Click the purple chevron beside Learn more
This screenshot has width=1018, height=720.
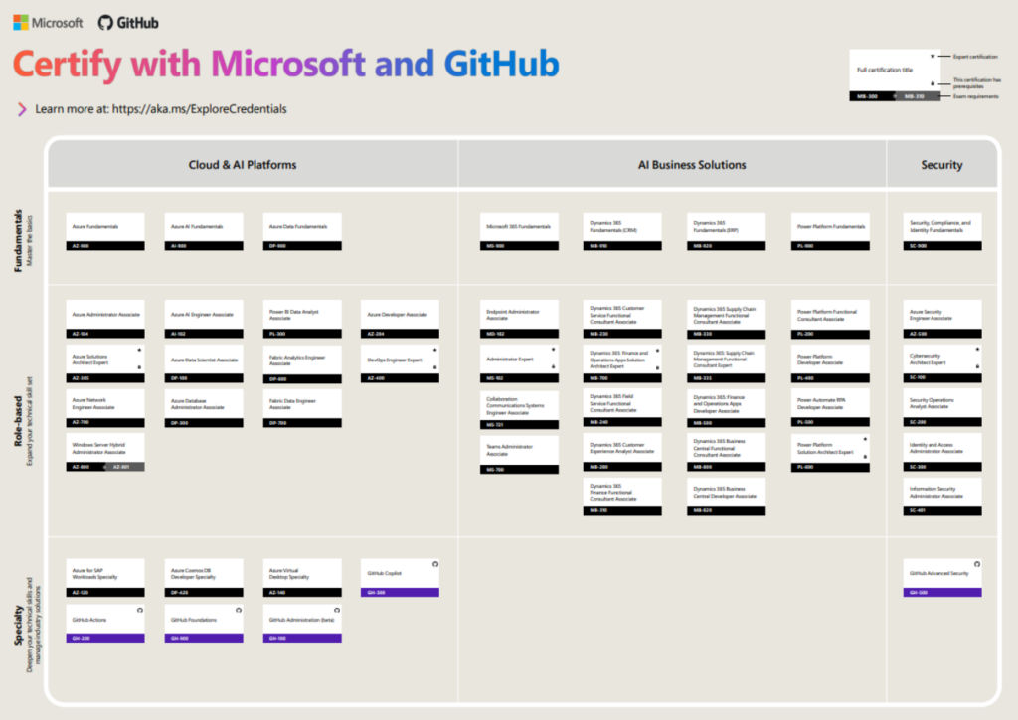pyautogui.click(x=22, y=109)
